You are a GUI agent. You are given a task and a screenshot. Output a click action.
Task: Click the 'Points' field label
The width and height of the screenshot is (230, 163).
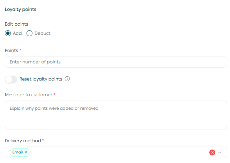(11, 50)
